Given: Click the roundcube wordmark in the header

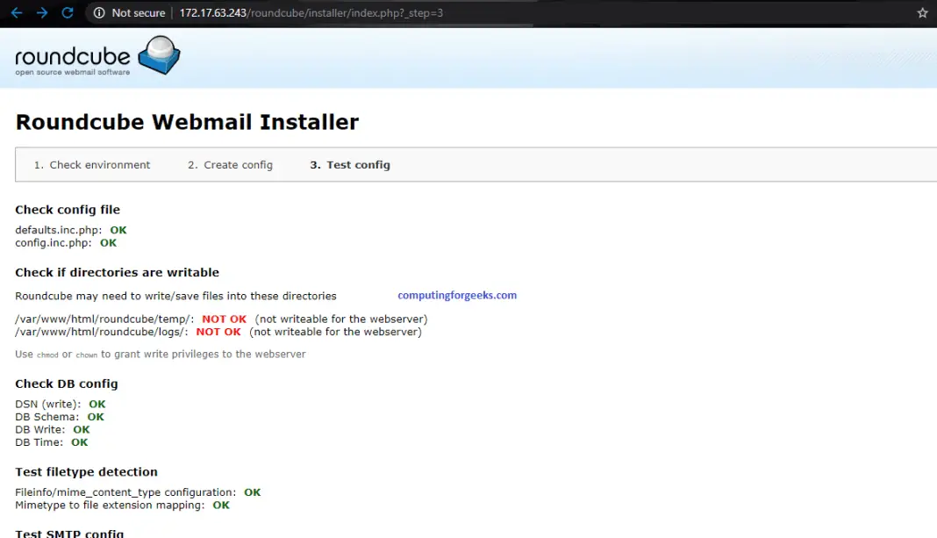Looking at the screenshot, I should tap(70, 54).
